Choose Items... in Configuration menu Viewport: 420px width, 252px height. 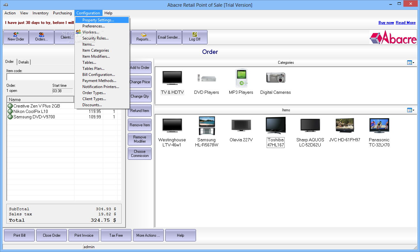102,44
